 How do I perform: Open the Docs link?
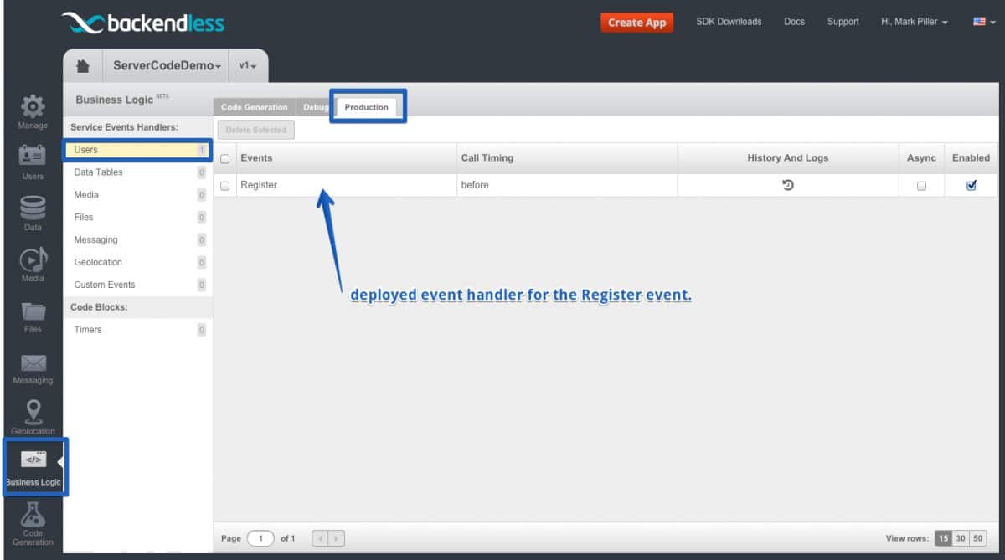[x=794, y=22]
